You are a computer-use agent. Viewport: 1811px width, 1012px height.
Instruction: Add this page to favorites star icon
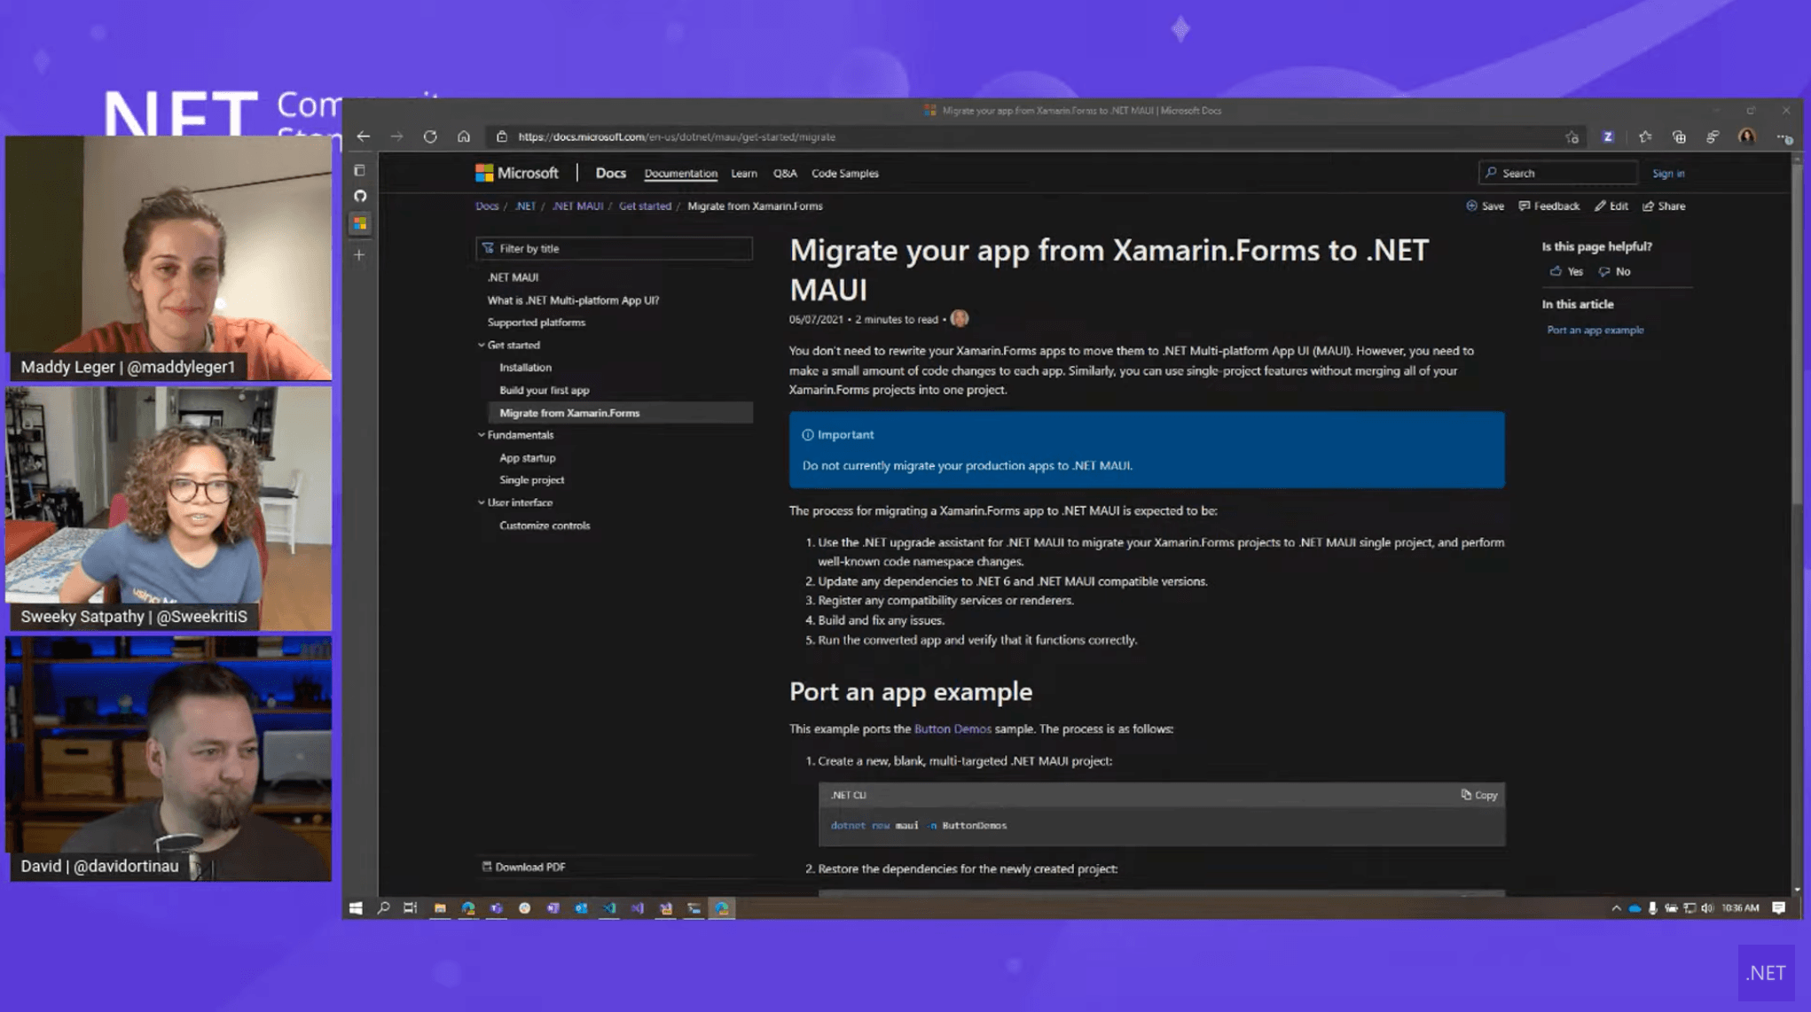click(x=1572, y=137)
